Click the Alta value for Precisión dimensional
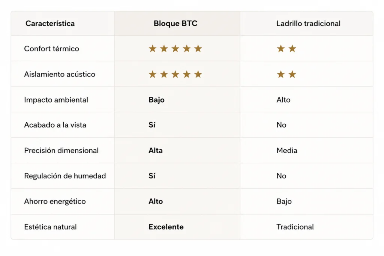Viewport: 384px width, 256px height. click(156, 151)
